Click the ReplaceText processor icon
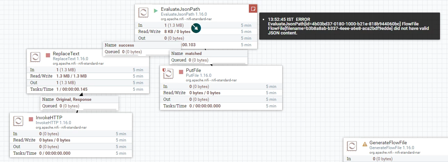448x162 pixels. click(x=35, y=57)
